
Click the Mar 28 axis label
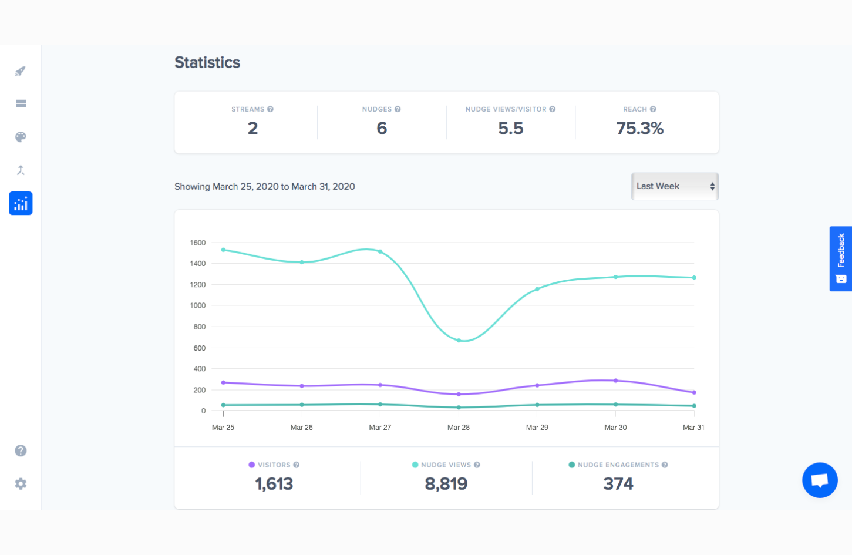point(459,428)
